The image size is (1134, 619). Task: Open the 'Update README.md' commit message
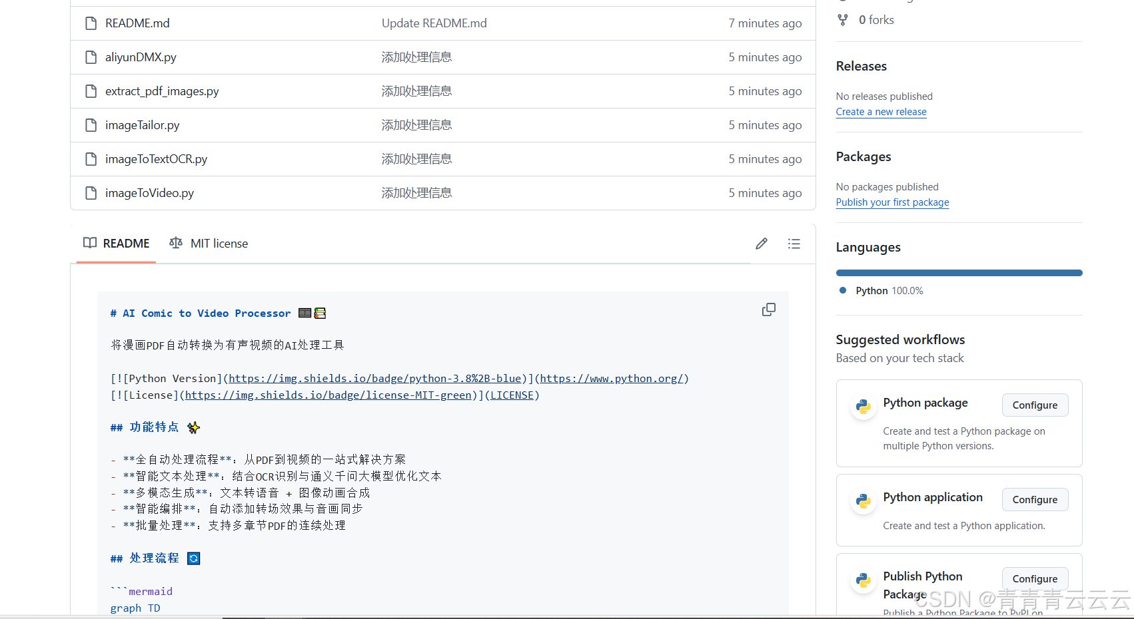pos(434,23)
